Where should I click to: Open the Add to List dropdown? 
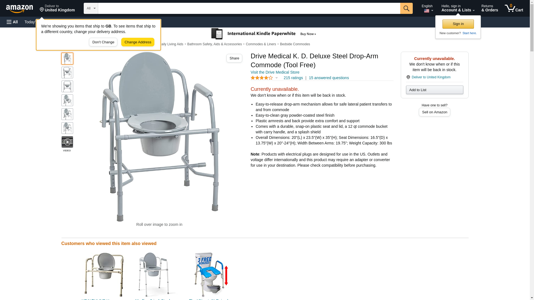(434, 90)
